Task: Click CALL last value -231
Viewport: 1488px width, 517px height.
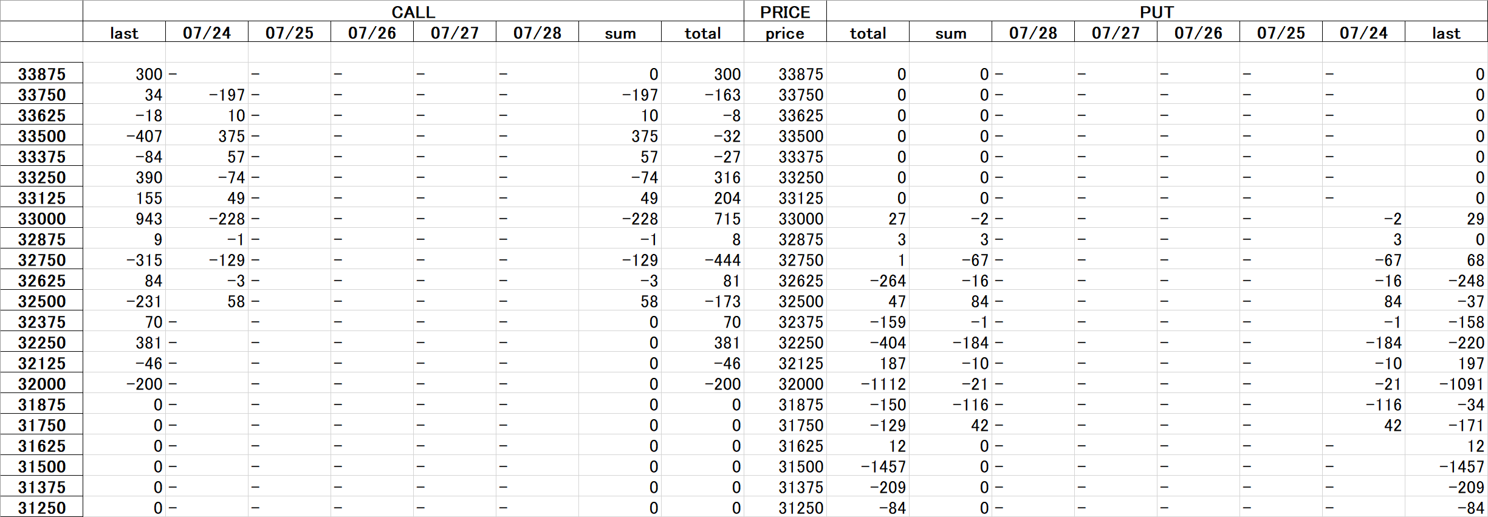Action: [144, 301]
